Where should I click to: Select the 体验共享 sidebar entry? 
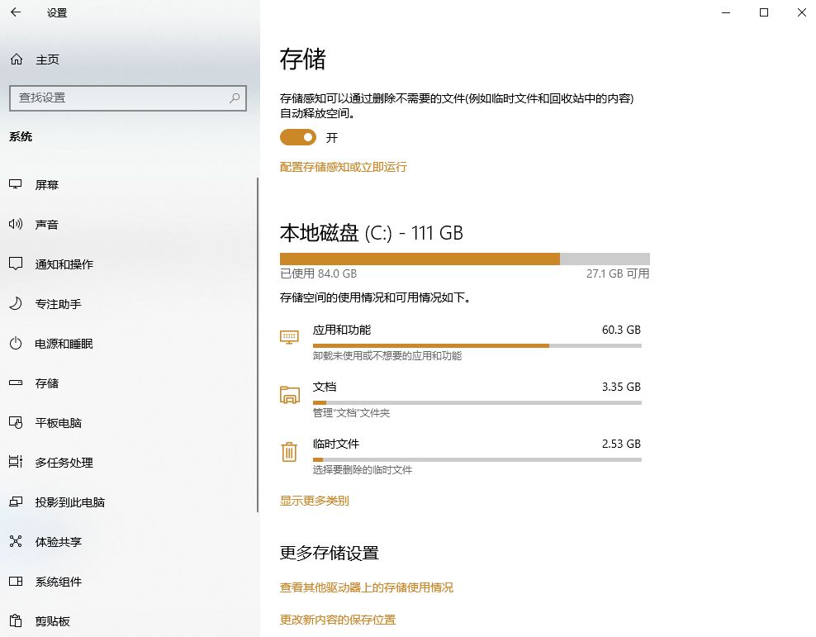58,541
